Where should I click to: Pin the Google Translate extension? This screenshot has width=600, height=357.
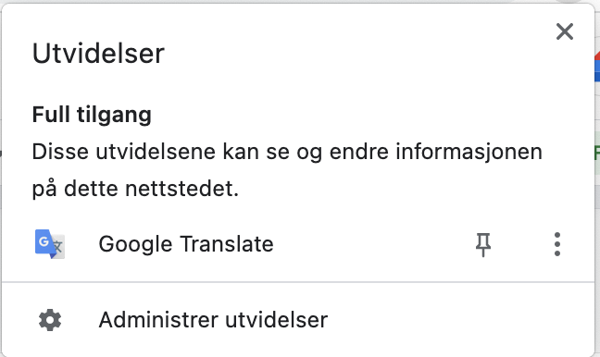483,244
